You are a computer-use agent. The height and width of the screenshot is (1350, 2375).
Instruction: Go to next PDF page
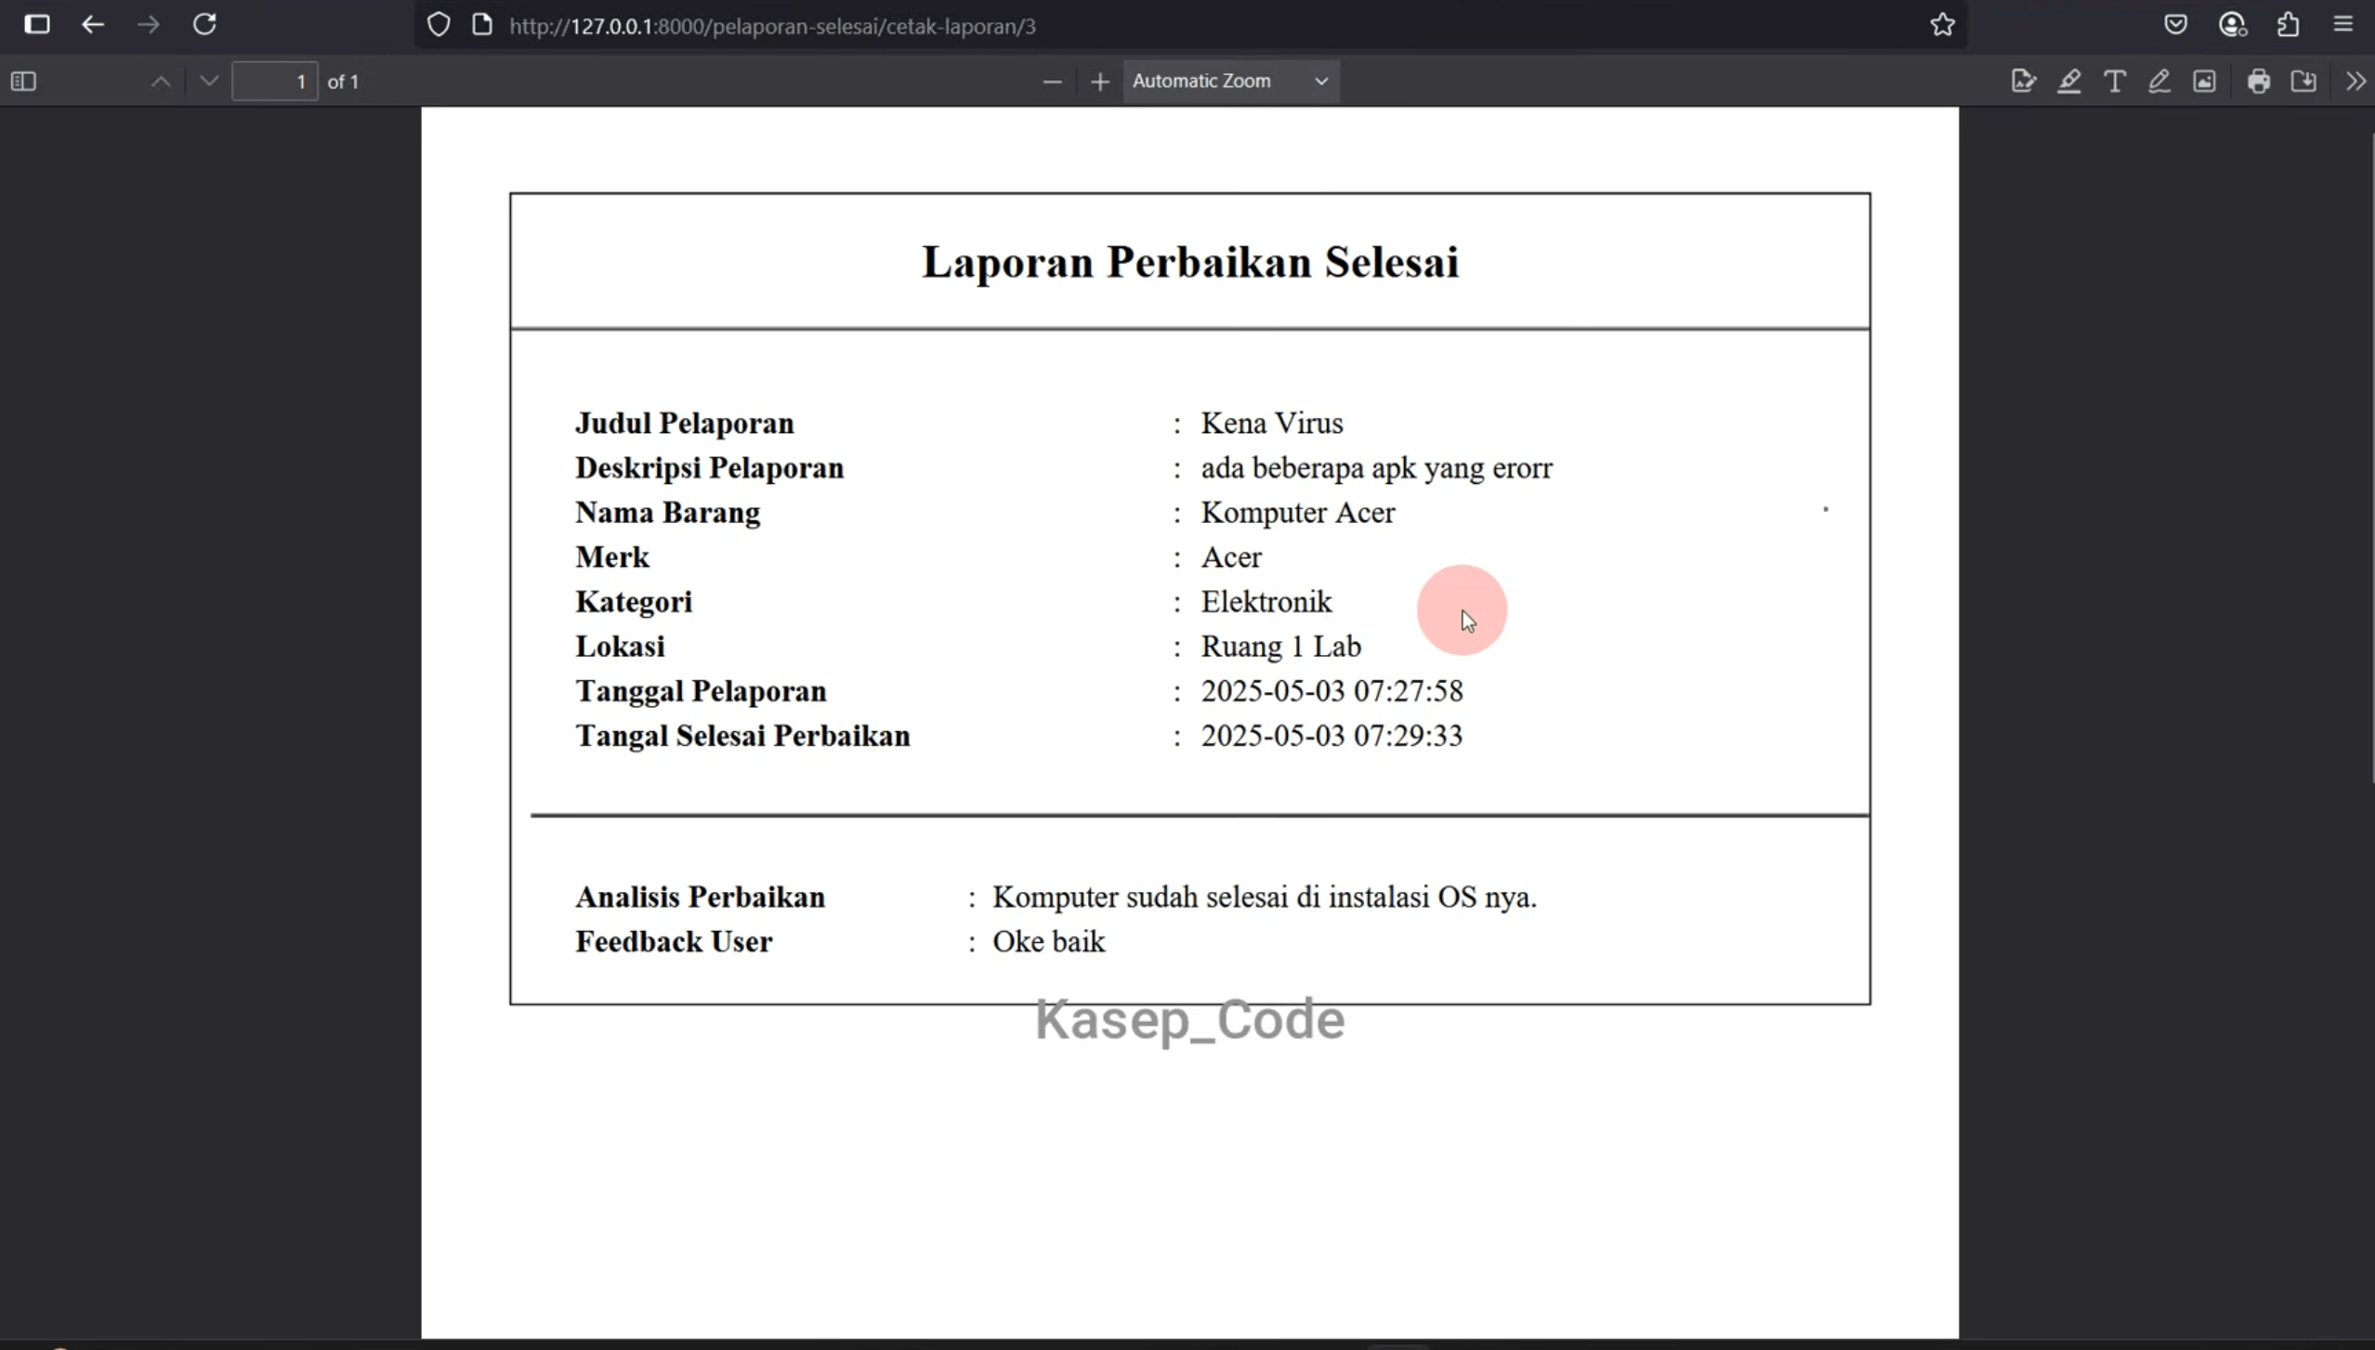coord(209,82)
